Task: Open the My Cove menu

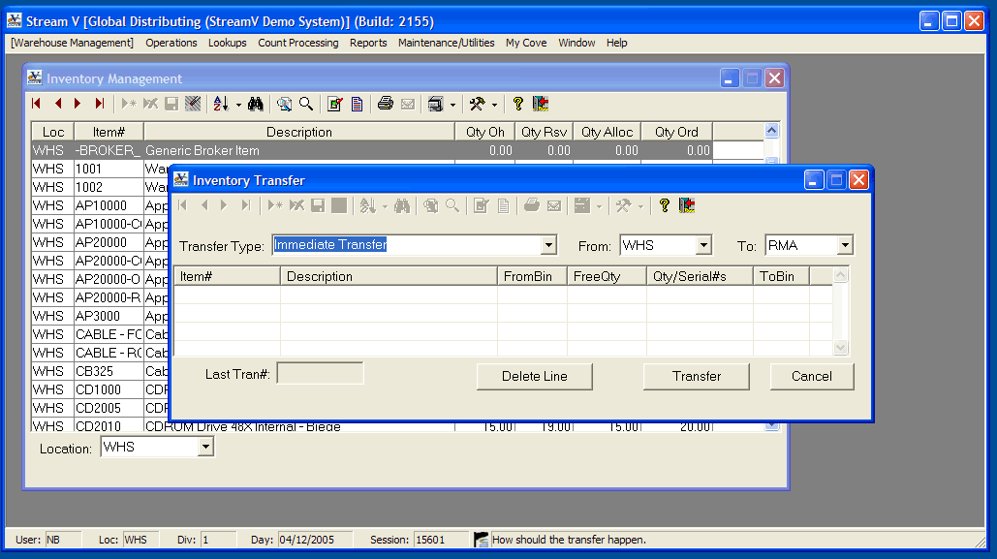Action: point(526,43)
